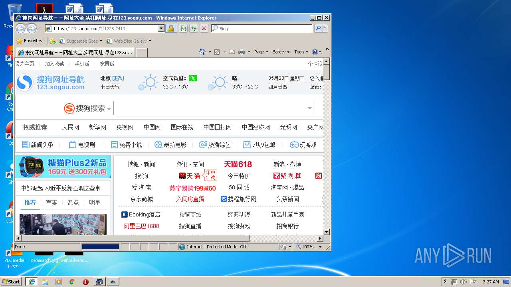Open the Print dropdown arrow
The width and height of the screenshot is (511, 287).
pos(249,52)
